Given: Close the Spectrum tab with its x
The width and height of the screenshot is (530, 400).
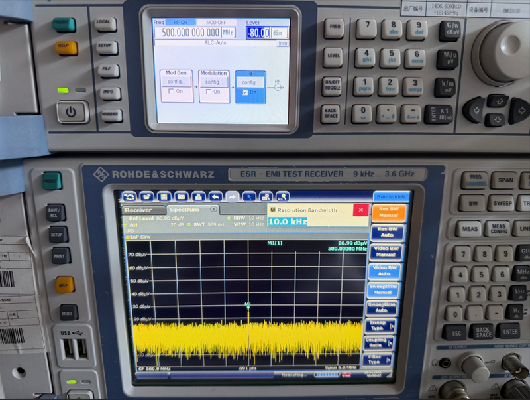Looking at the screenshot, I should point(213,209).
